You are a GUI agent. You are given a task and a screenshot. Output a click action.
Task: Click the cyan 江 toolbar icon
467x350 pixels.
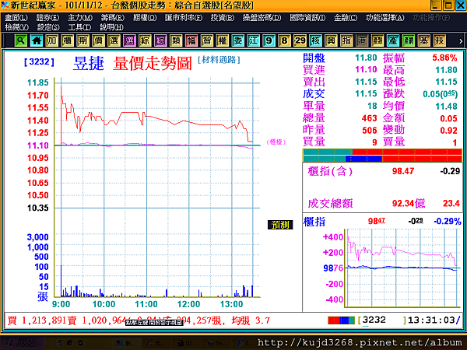click(253, 40)
